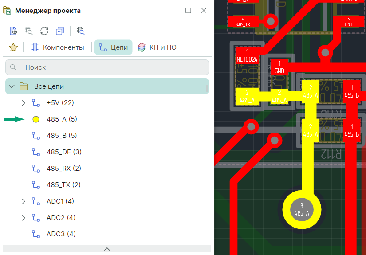366x255 pixels.
Task: Select the +5V (22) net
Action: coord(60,103)
